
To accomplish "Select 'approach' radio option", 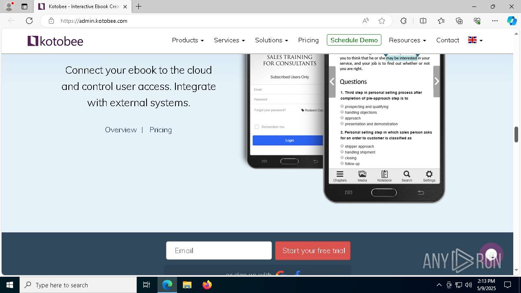I will (x=342, y=118).
